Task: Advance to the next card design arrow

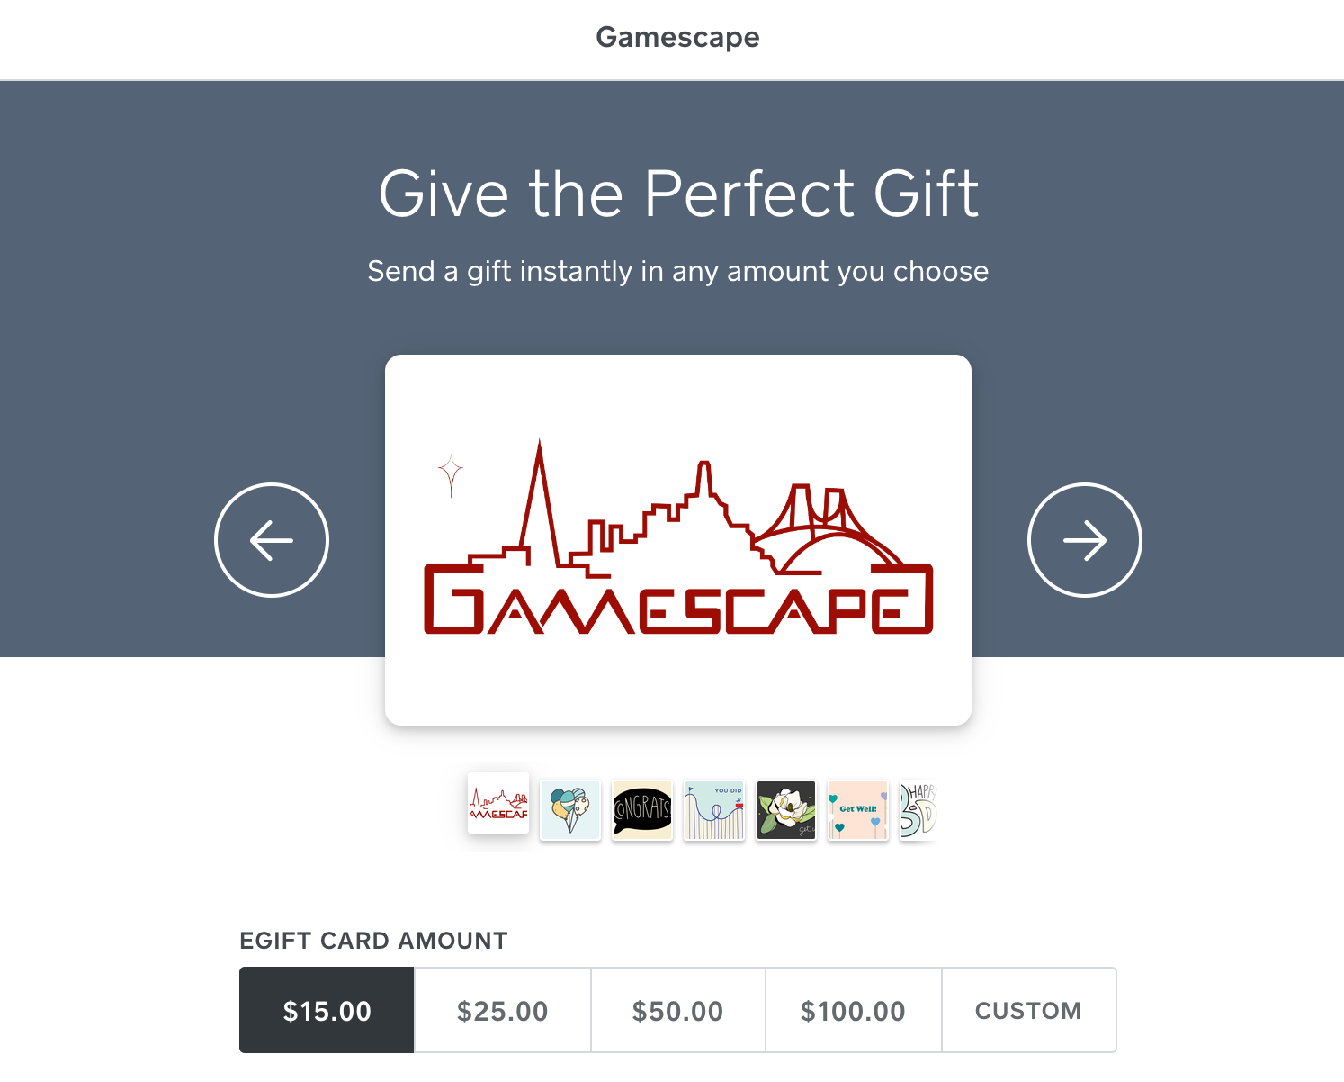Action: point(1085,540)
